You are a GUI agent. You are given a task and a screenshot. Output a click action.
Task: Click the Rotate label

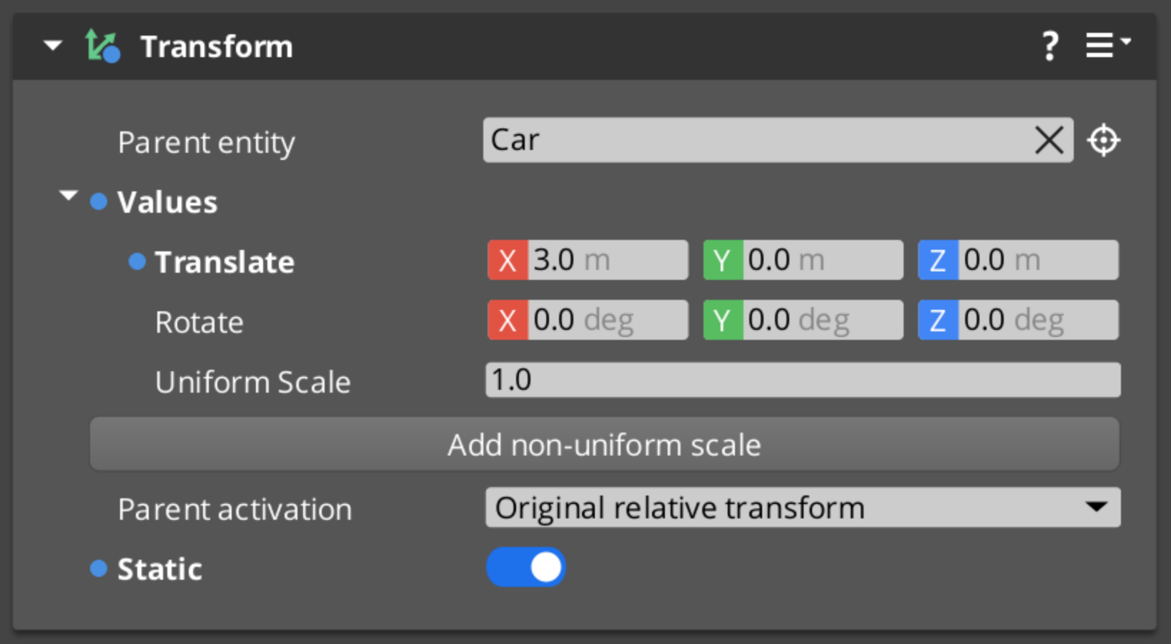199,322
